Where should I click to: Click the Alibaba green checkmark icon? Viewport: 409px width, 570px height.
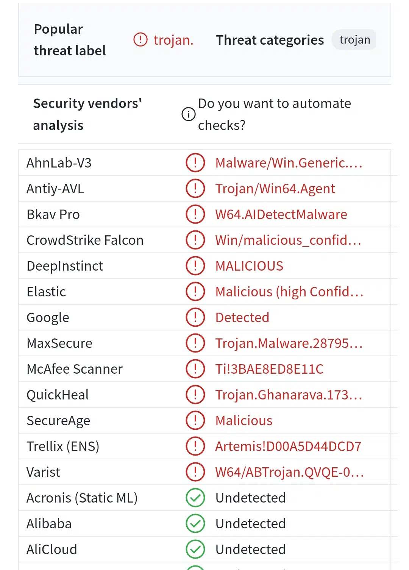click(195, 523)
